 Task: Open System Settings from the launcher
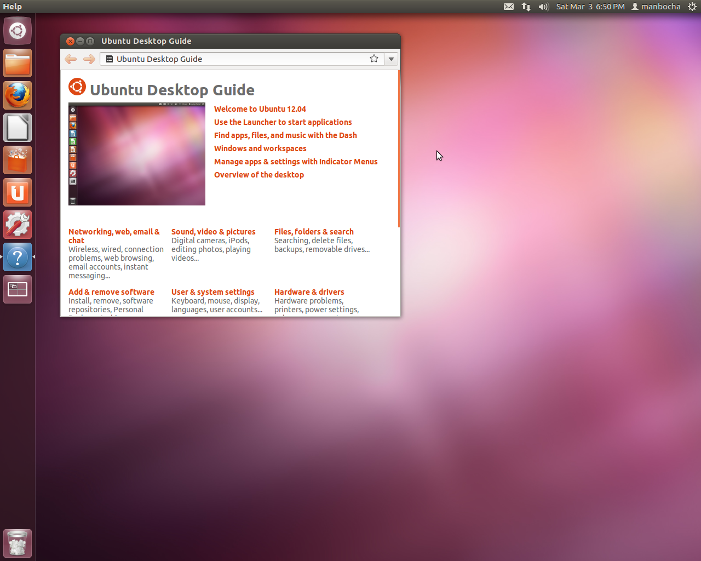point(18,225)
